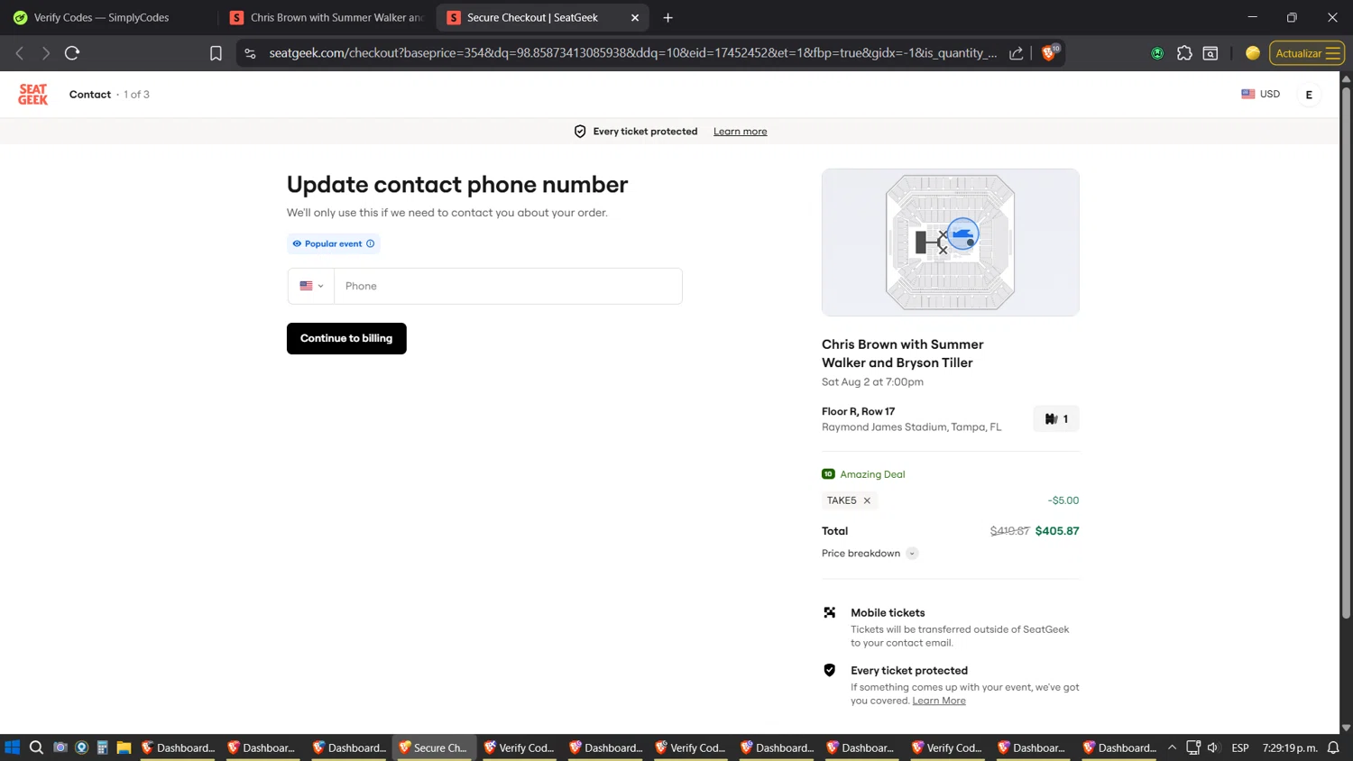The image size is (1353, 761).
Task: Open Windows taskbar search
Action: (36, 747)
